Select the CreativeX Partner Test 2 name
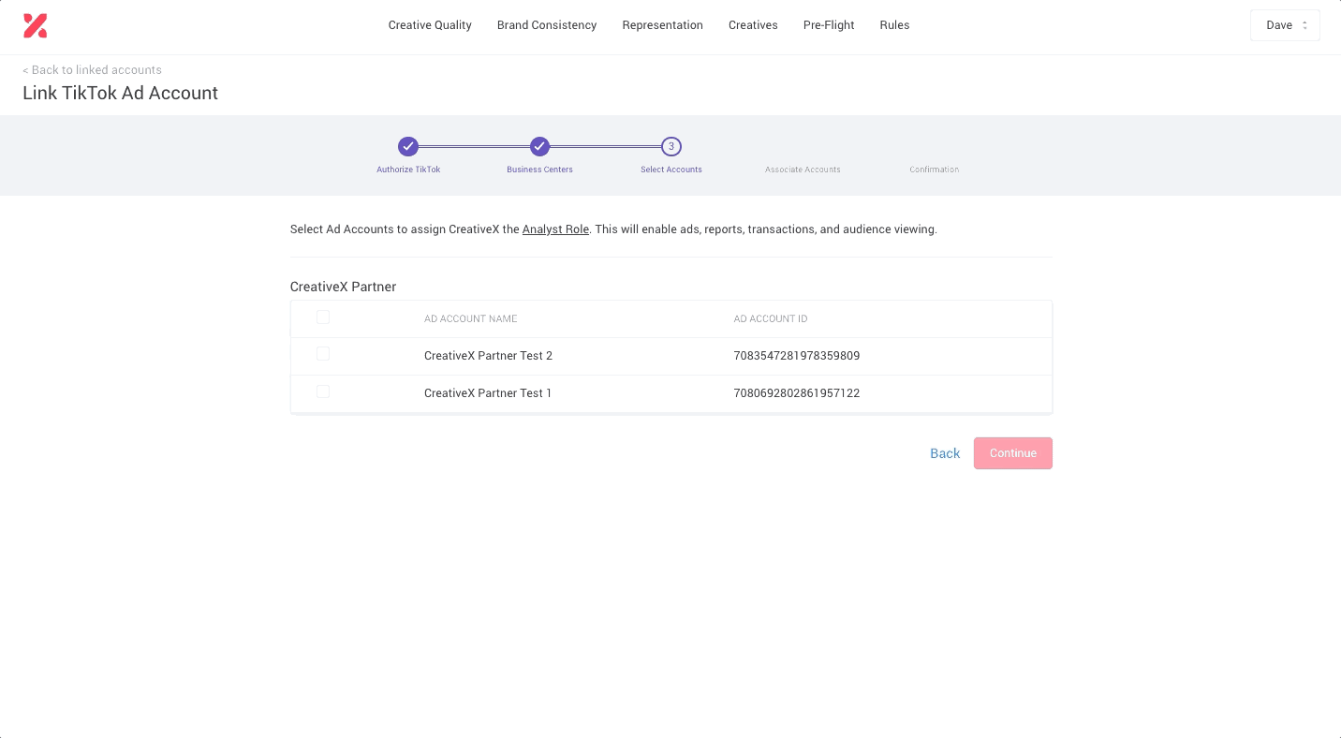The width and height of the screenshot is (1341, 738). pyautogui.click(x=488, y=356)
